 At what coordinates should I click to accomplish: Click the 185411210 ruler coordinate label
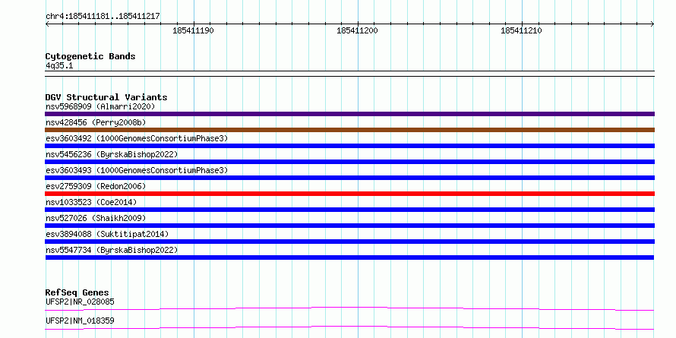click(x=521, y=30)
